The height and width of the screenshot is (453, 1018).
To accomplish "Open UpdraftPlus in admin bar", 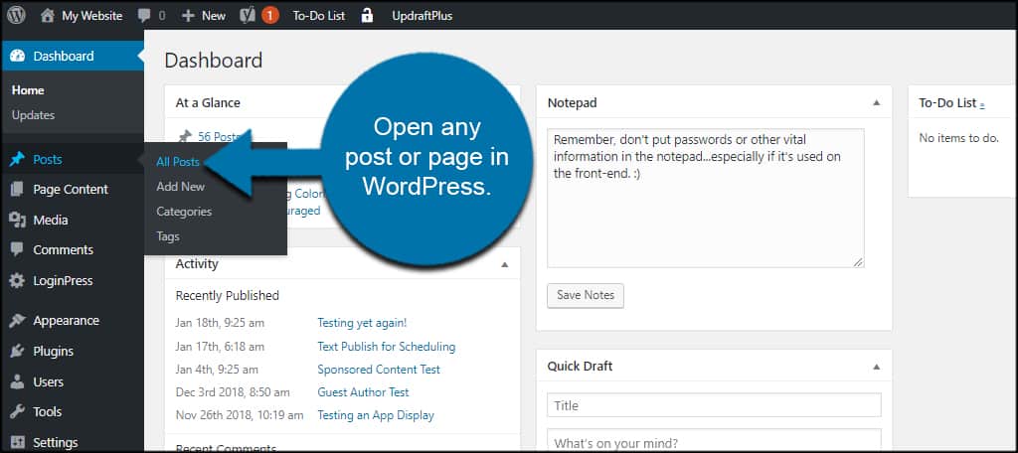I will pos(422,16).
